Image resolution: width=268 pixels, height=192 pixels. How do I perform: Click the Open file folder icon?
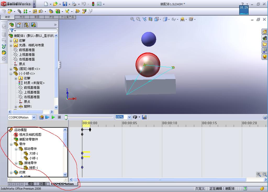coord(55,4)
